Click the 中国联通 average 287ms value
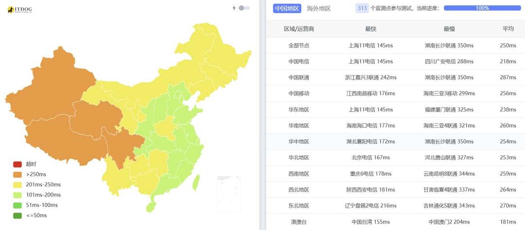Image resolution: width=525 pixels, height=230 pixels. click(x=508, y=77)
